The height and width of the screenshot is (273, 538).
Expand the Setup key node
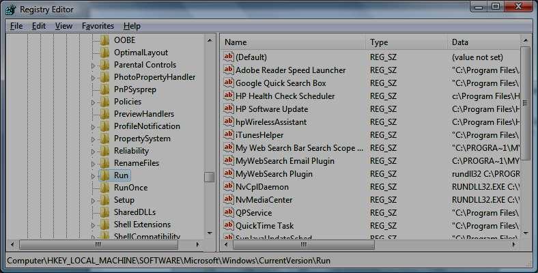click(x=94, y=201)
